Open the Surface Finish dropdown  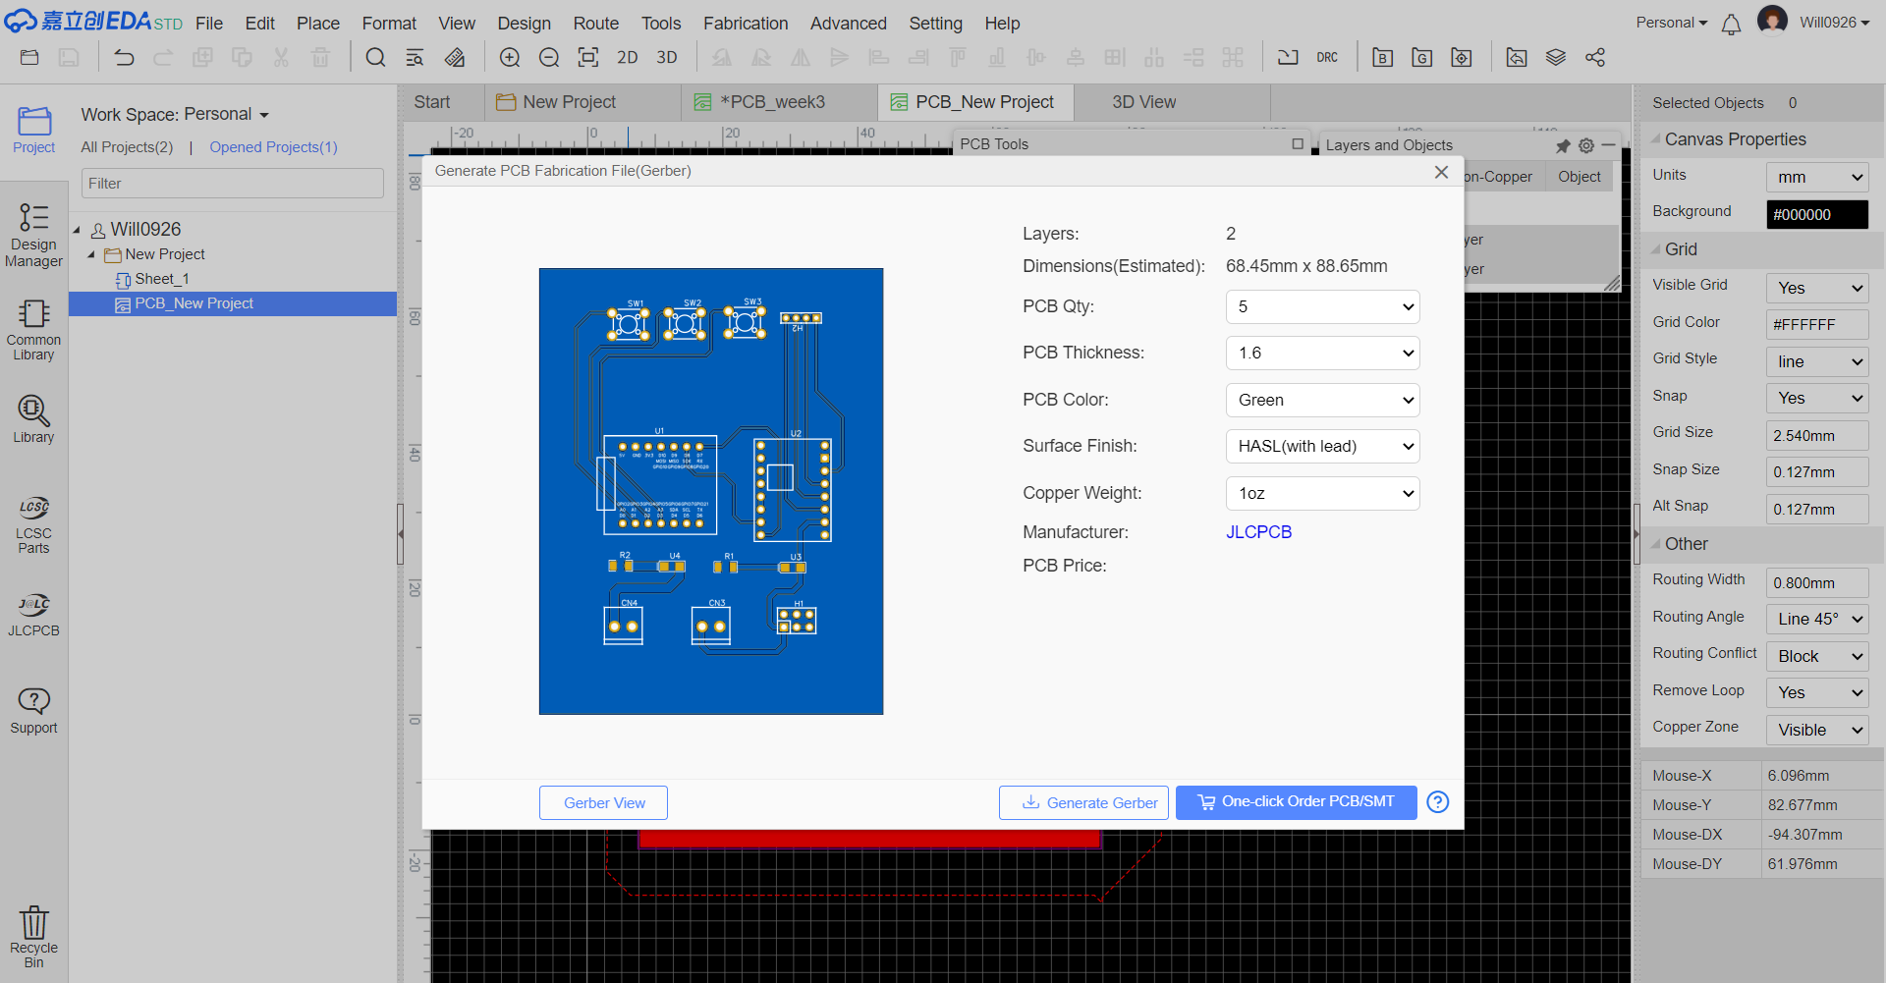pos(1322,446)
